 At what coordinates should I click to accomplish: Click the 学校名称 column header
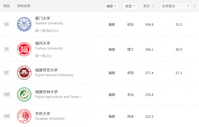24,6
